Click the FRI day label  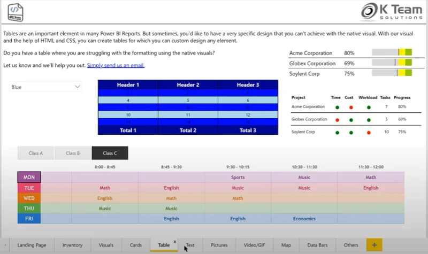point(29,219)
